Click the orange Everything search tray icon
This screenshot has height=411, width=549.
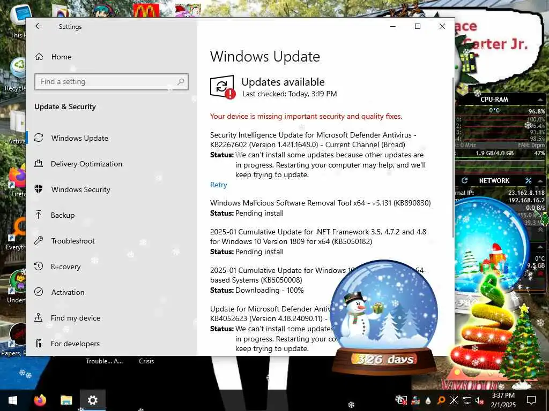click(441, 400)
